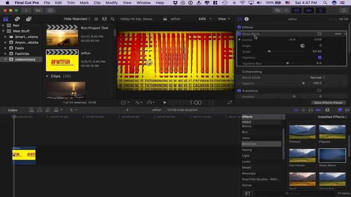Expand the Center parameter triangle
The width and height of the screenshot is (351, 197).
[x=240, y=39]
